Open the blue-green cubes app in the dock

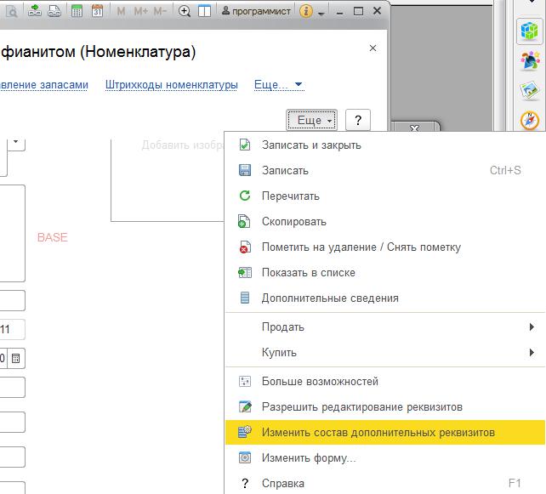530,31
